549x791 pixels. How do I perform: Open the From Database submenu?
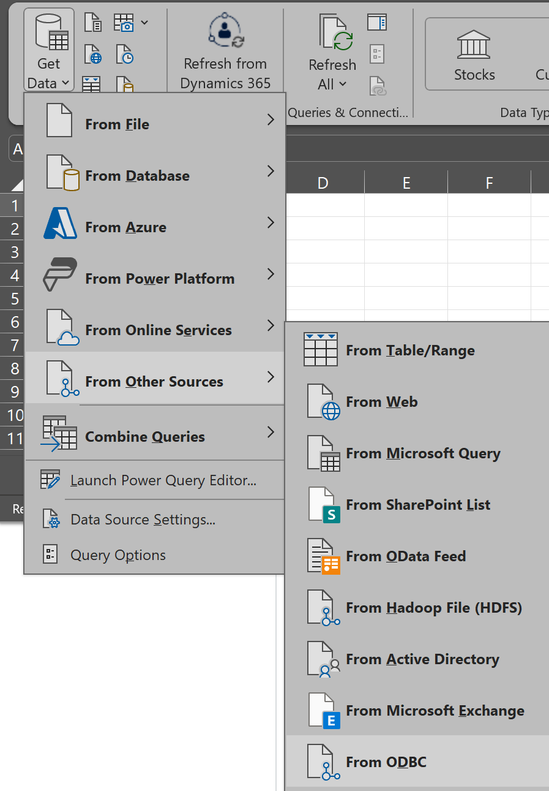(154, 172)
